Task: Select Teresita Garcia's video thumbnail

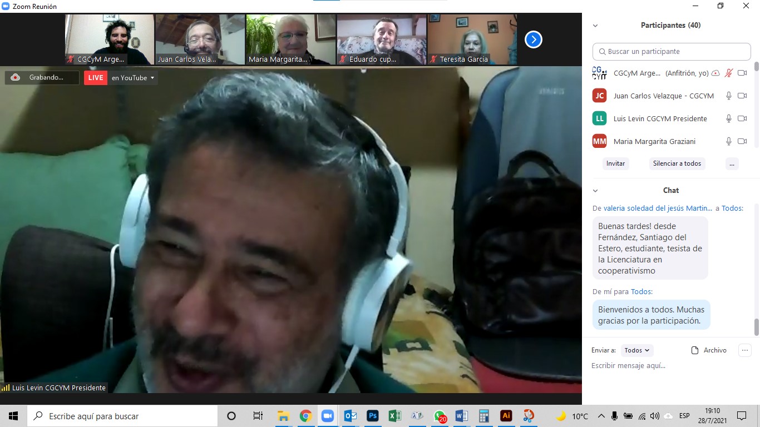Action: point(472,39)
